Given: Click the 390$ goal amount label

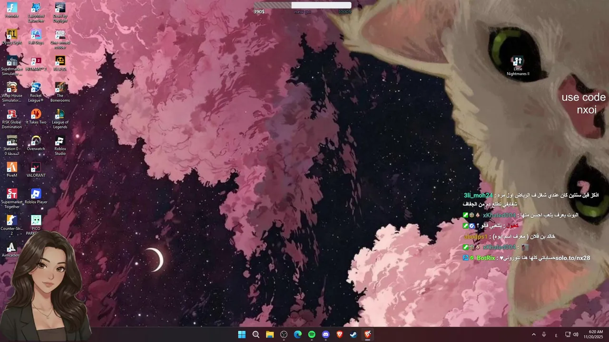Looking at the screenshot, I should tap(259, 11).
